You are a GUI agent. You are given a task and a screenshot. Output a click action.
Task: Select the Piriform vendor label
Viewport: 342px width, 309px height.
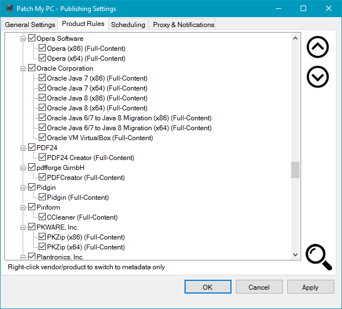click(x=48, y=207)
